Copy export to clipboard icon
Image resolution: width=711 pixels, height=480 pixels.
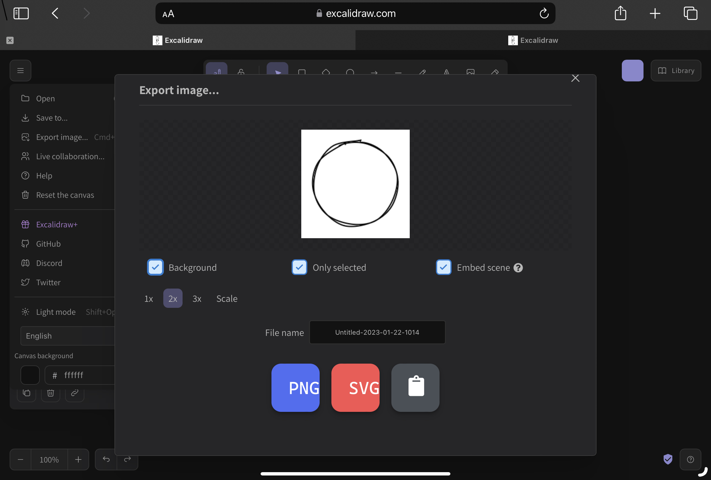click(415, 387)
